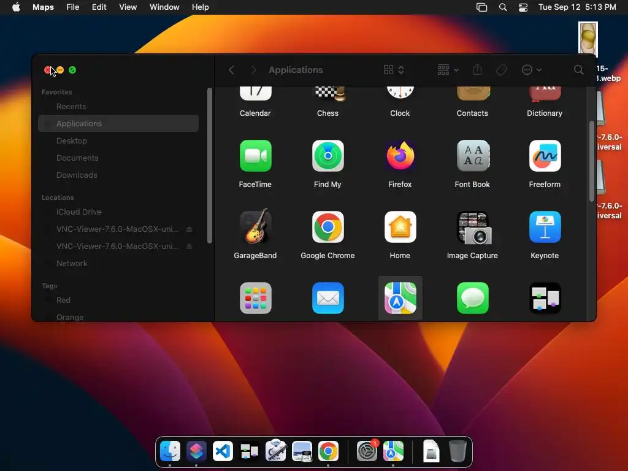Viewport: 628px width, 471px height.
Task: Open the Edit menu
Action: [99, 7]
